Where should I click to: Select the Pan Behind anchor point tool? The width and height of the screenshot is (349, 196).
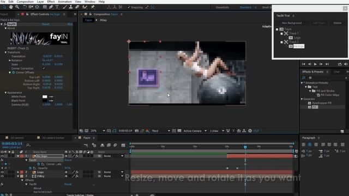pos(37,7)
